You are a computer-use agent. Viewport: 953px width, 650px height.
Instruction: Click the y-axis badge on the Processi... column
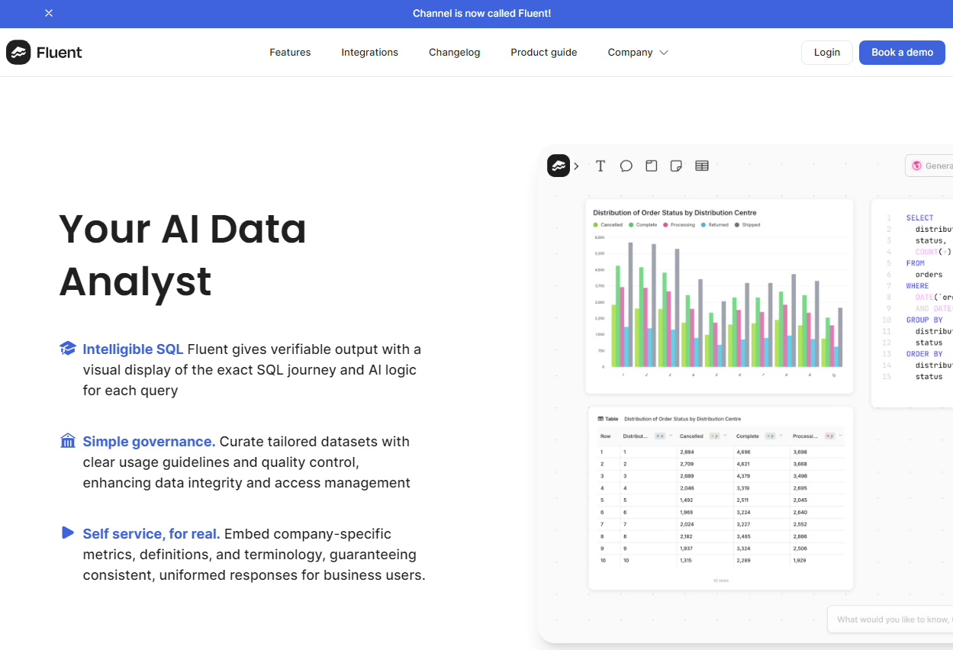(829, 436)
